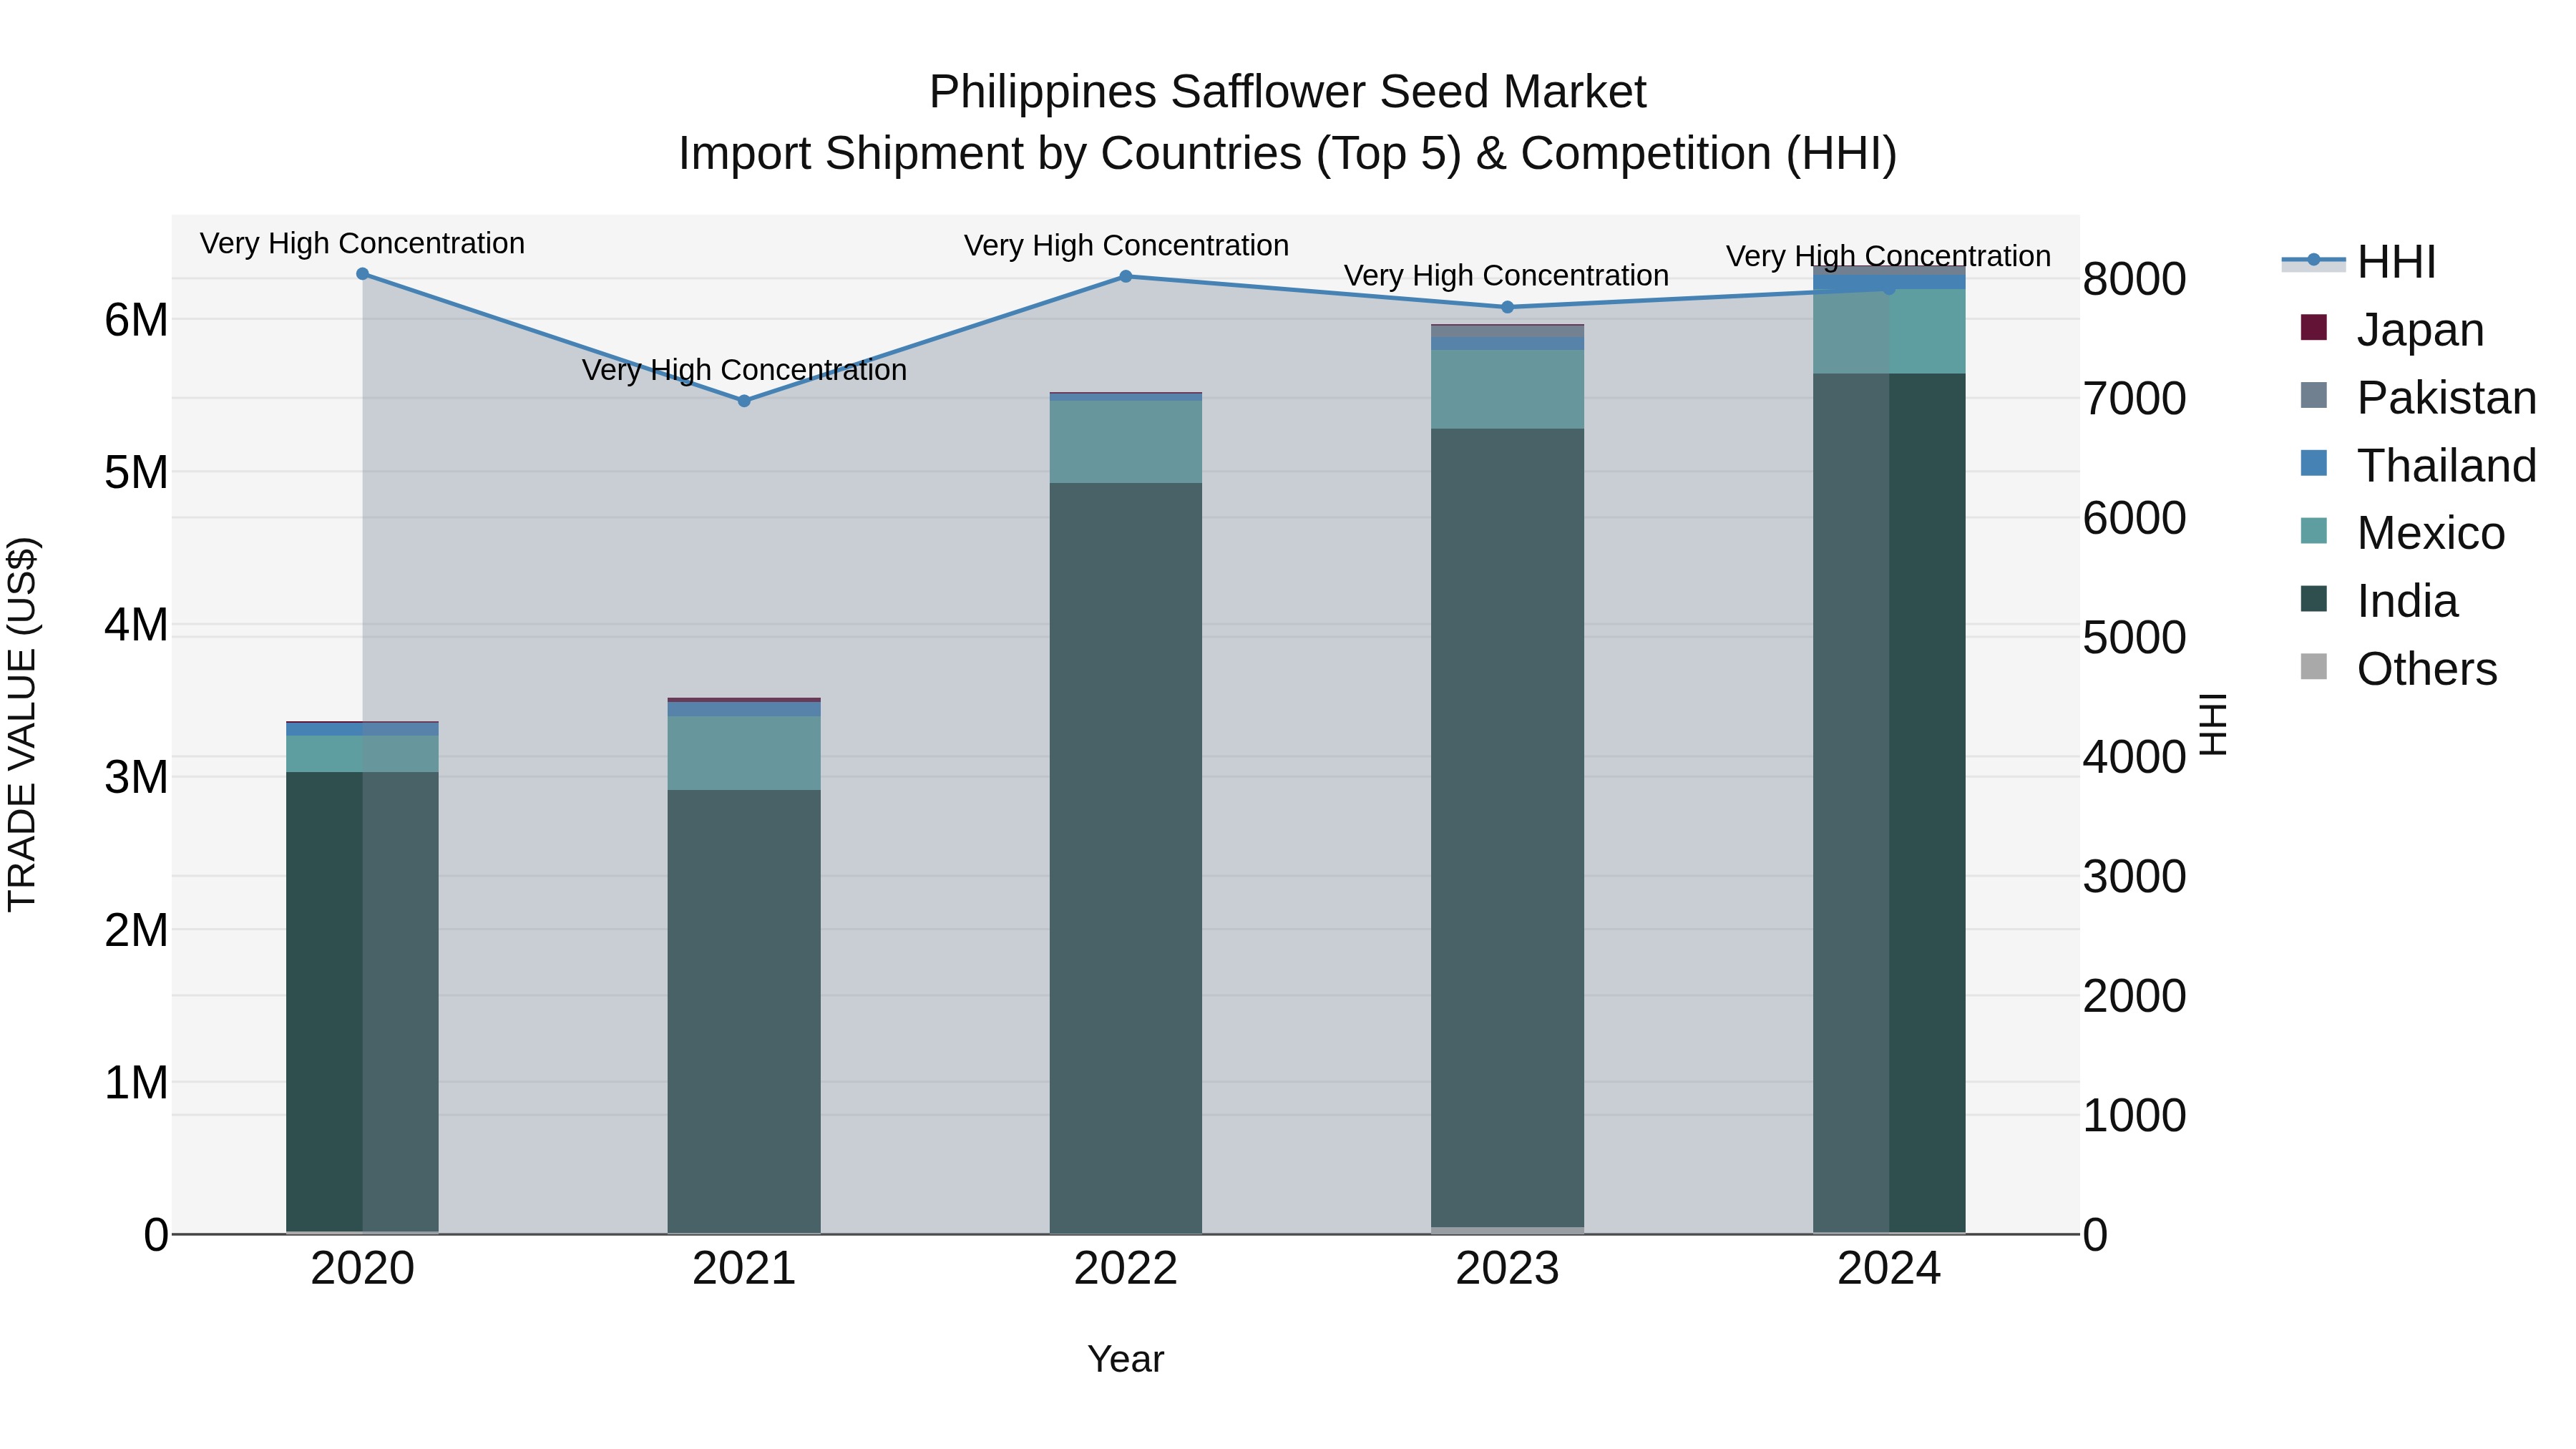The width and height of the screenshot is (2576, 1449).
Task: Click the Very High Concentration label above 2021
Action: pos(744,370)
